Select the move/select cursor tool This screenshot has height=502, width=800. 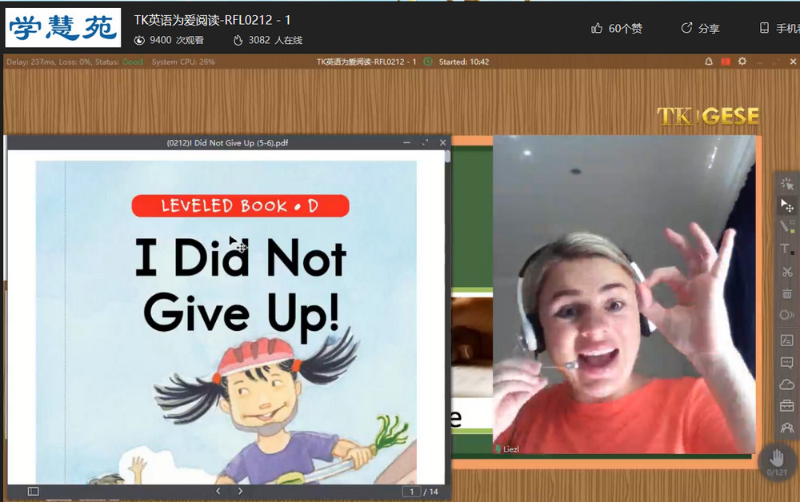pyautogui.click(x=786, y=205)
